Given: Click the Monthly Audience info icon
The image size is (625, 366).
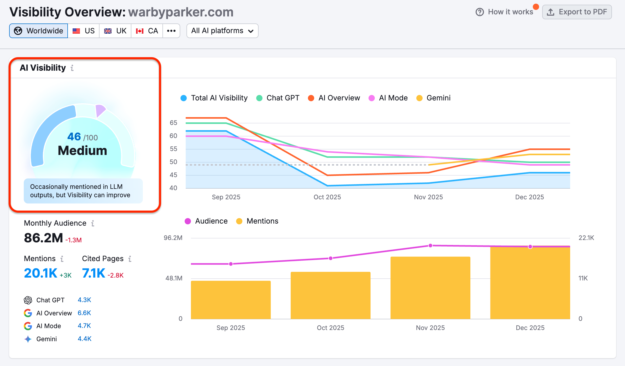Looking at the screenshot, I should point(93,223).
